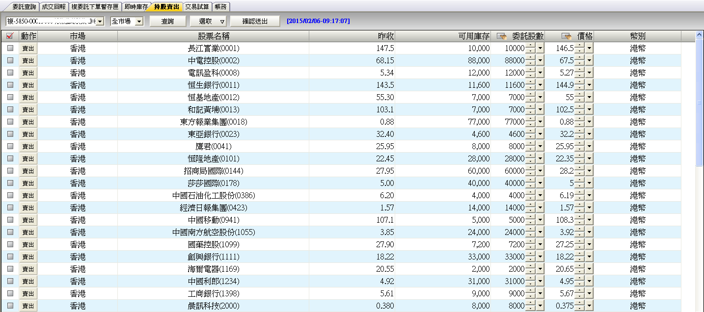Image resolution: width=704 pixels, height=312 pixels.
Task: Toggle the select-all checkbox in header
Action: click(10, 36)
